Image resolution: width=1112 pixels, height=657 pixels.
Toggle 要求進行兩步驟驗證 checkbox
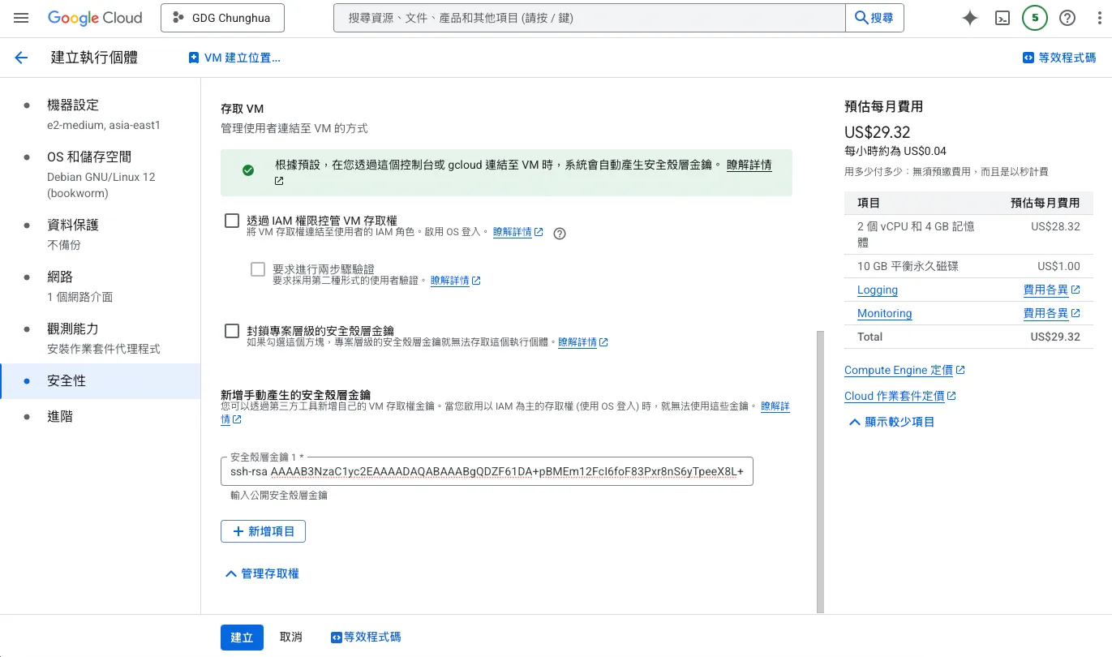pyautogui.click(x=258, y=269)
